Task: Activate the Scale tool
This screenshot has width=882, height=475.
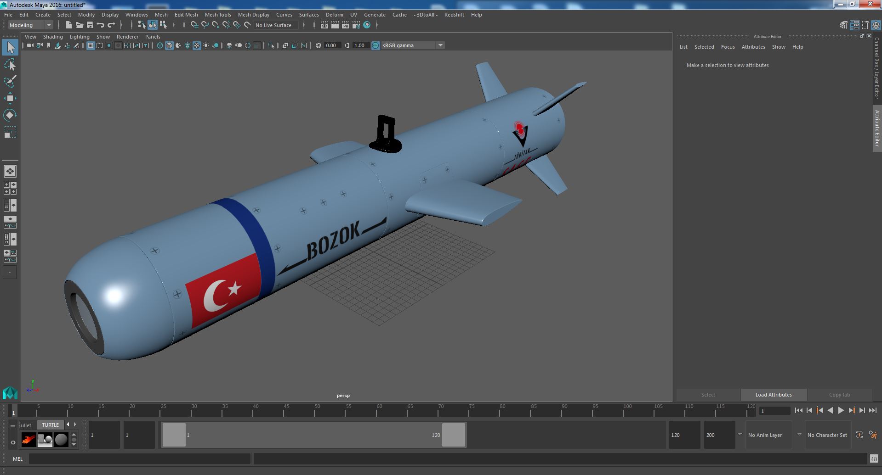Action: click(x=10, y=132)
